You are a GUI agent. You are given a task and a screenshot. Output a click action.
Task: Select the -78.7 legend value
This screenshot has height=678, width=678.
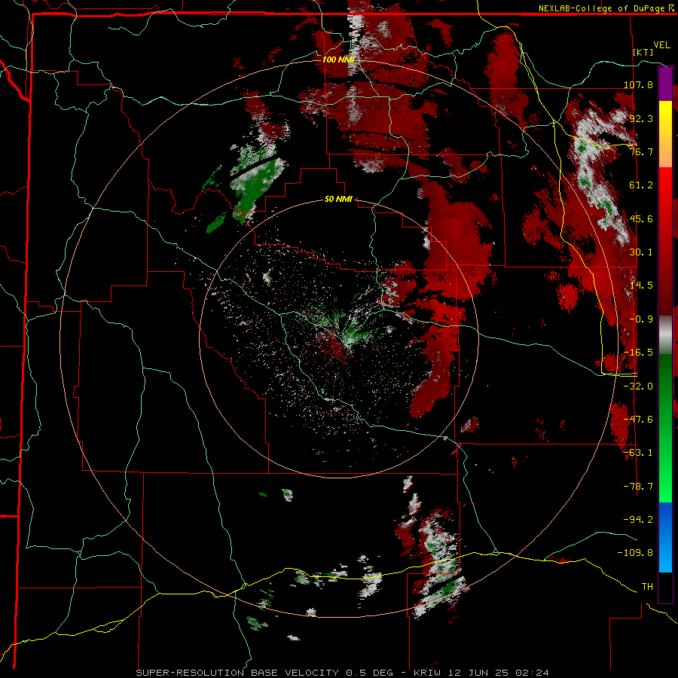pyautogui.click(x=638, y=487)
